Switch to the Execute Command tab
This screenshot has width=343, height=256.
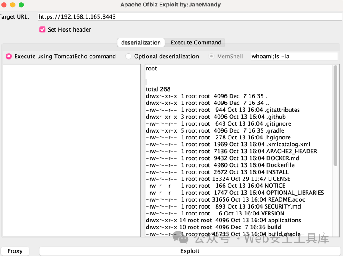click(196, 43)
